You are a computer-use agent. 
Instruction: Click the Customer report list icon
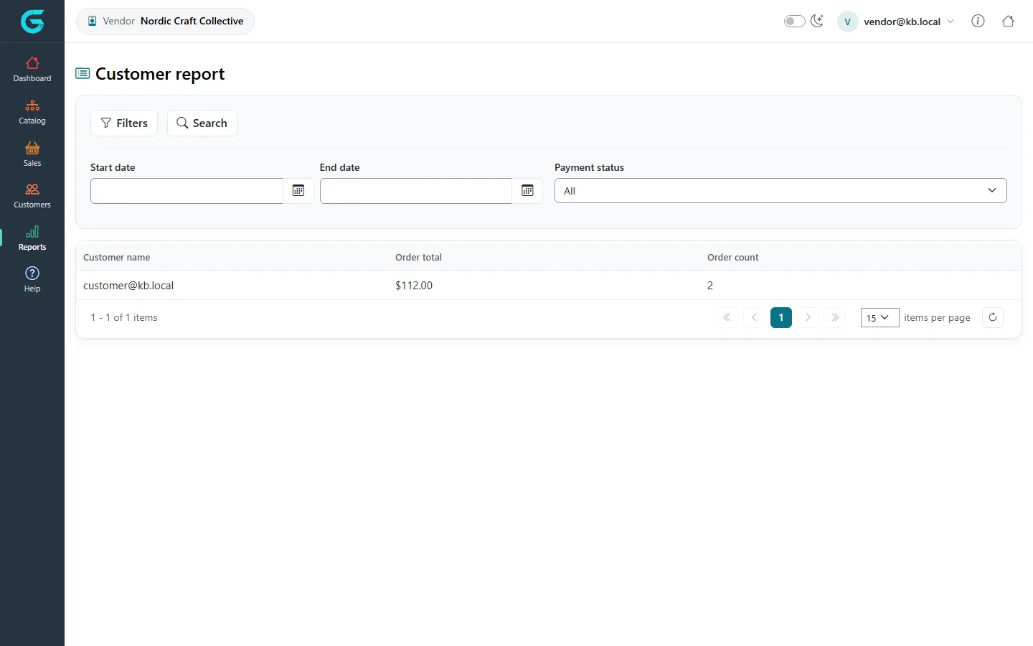point(82,73)
